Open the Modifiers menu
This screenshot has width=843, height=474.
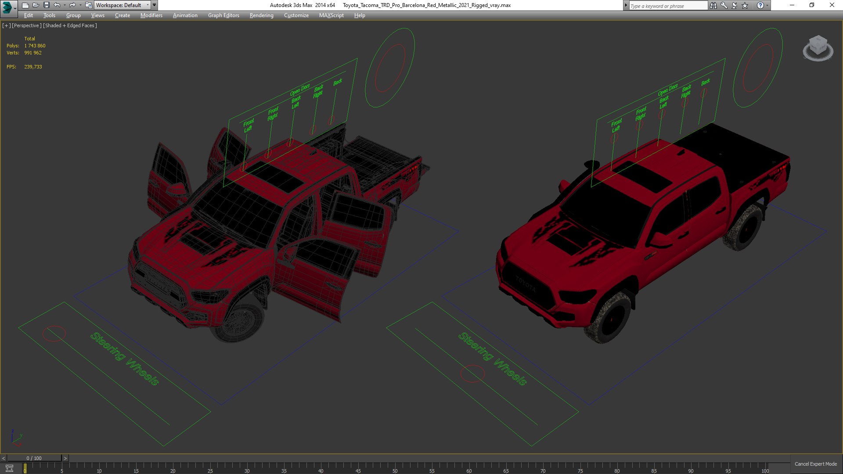[151, 15]
